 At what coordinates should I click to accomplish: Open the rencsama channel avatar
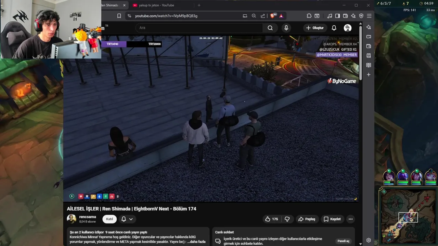72,219
